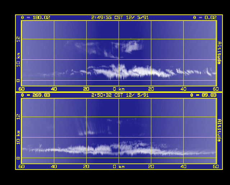Click the 10 km altitude tick in the 2:49:55 panel
Image resolution: width=230 pixels, height=185 pixels.
point(18,60)
